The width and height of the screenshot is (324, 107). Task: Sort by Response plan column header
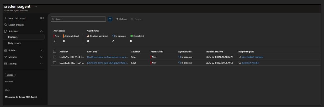(x=246, y=52)
